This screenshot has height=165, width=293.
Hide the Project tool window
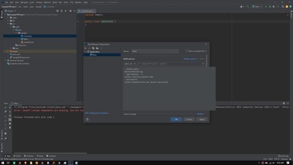tap(74, 11)
